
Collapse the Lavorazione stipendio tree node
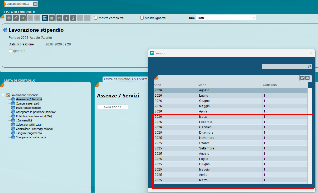(3, 95)
